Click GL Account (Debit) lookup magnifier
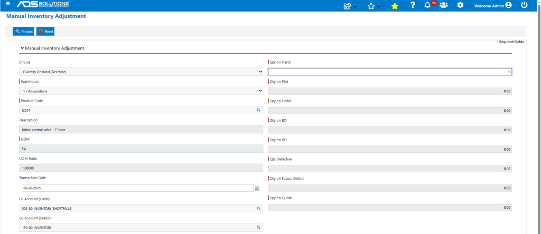541x234 pixels. (x=258, y=208)
